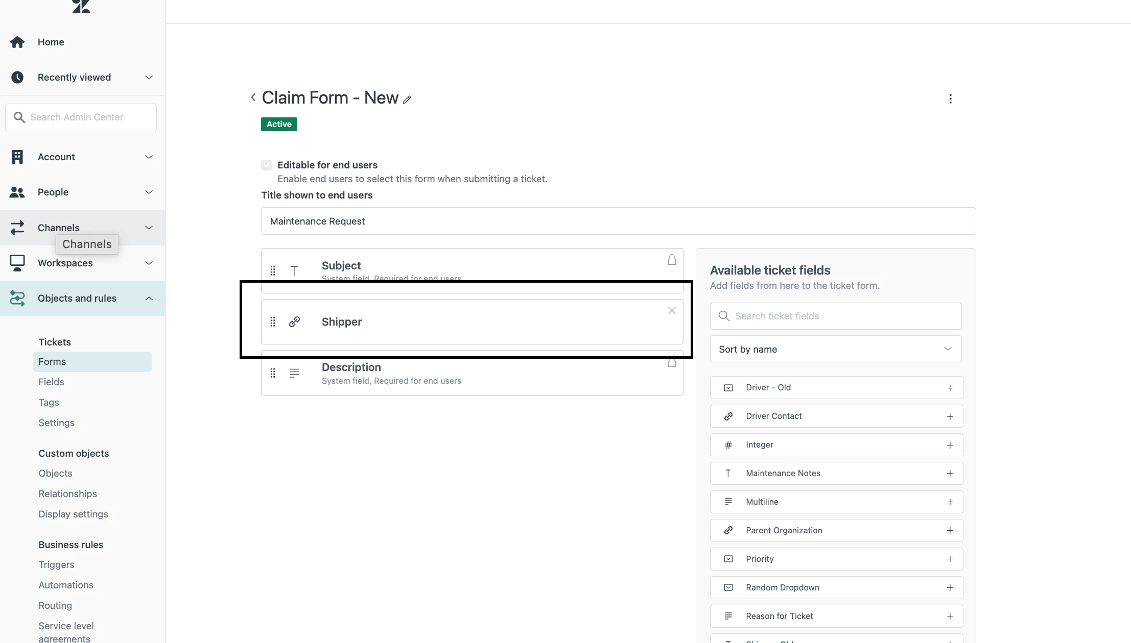Open the three-dot options menu

(950, 99)
